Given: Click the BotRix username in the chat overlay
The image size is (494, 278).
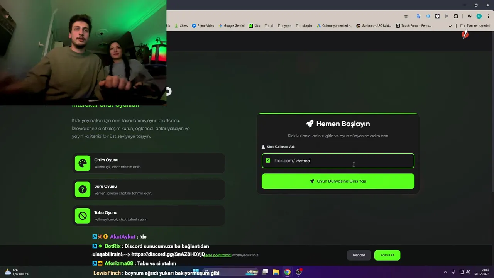Looking at the screenshot, I should (x=113, y=246).
